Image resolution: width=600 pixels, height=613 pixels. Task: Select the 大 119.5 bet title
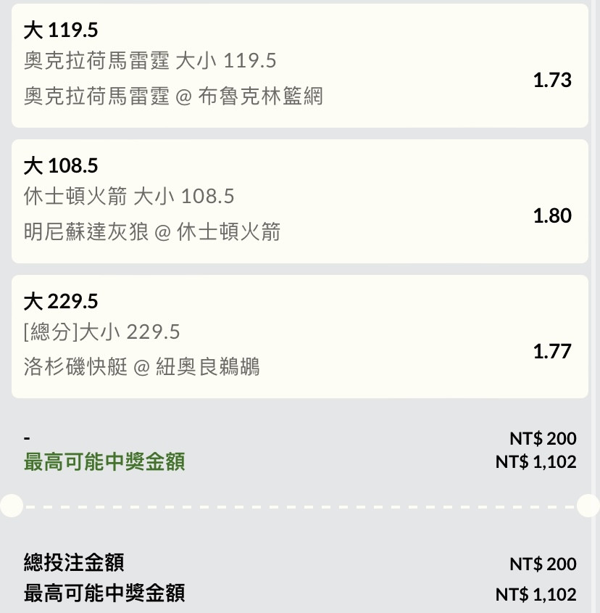pos(61,30)
